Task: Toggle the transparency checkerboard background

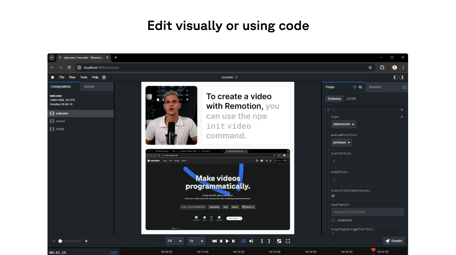Action: 279,241
